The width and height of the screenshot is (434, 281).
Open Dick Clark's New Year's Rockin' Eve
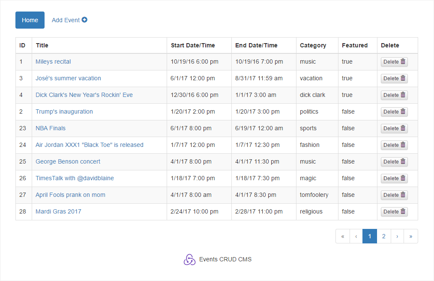(84, 95)
